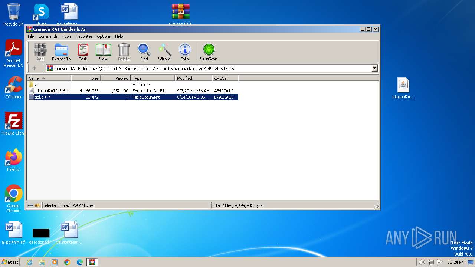
Task: Open the Options menu
Action: coord(104,36)
